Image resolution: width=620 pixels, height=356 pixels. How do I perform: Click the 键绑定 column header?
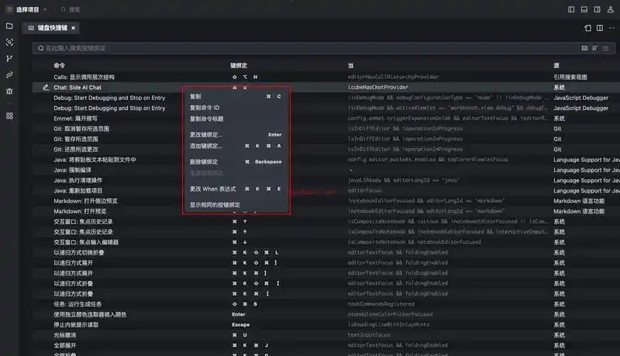click(x=239, y=66)
